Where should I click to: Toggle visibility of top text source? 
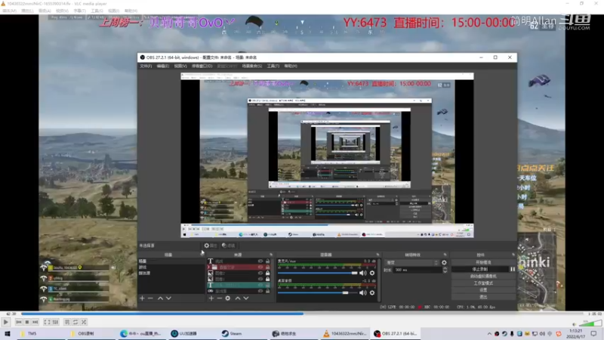(x=260, y=261)
